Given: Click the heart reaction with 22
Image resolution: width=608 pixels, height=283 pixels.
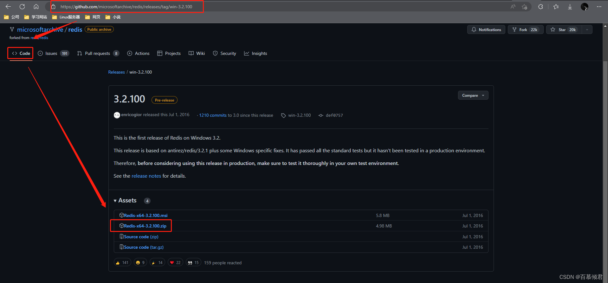Looking at the screenshot, I should [x=175, y=263].
